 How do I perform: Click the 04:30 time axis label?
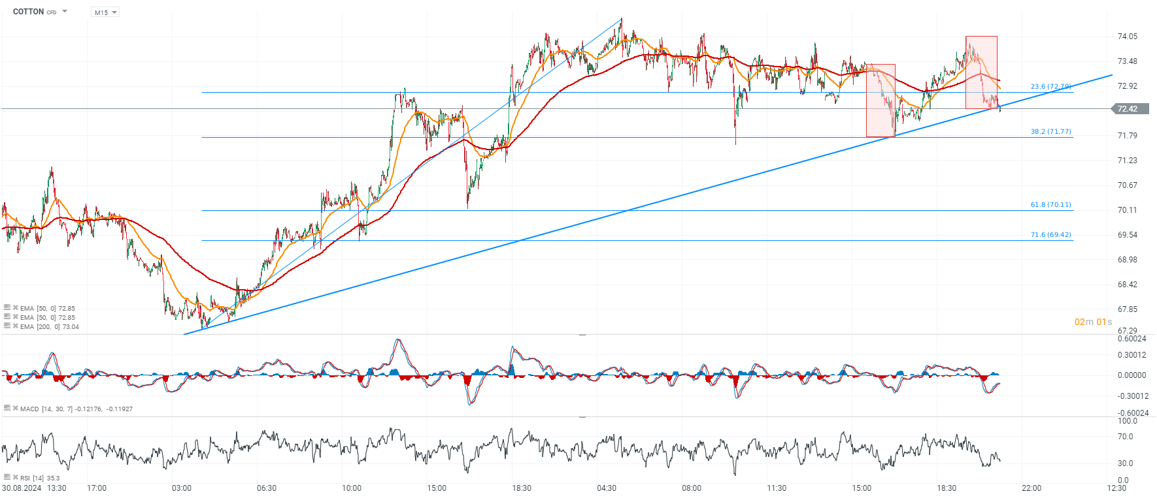pyautogui.click(x=607, y=488)
